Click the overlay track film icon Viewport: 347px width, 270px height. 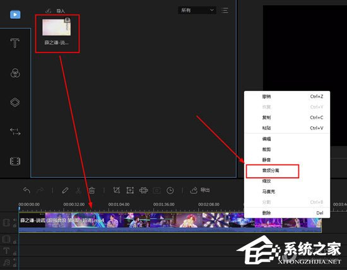[6, 239]
